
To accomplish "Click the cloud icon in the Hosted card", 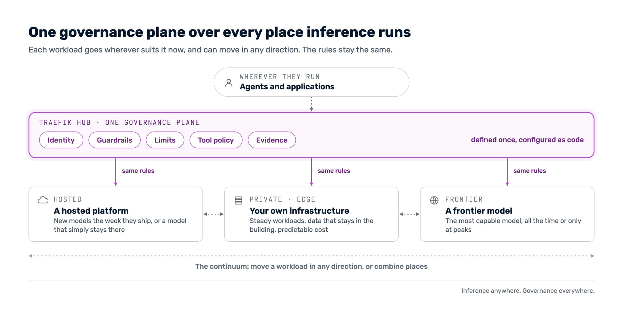I will pyautogui.click(x=43, y=200).
